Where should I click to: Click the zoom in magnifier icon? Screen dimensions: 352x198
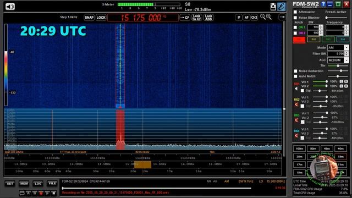click(269, 17)
